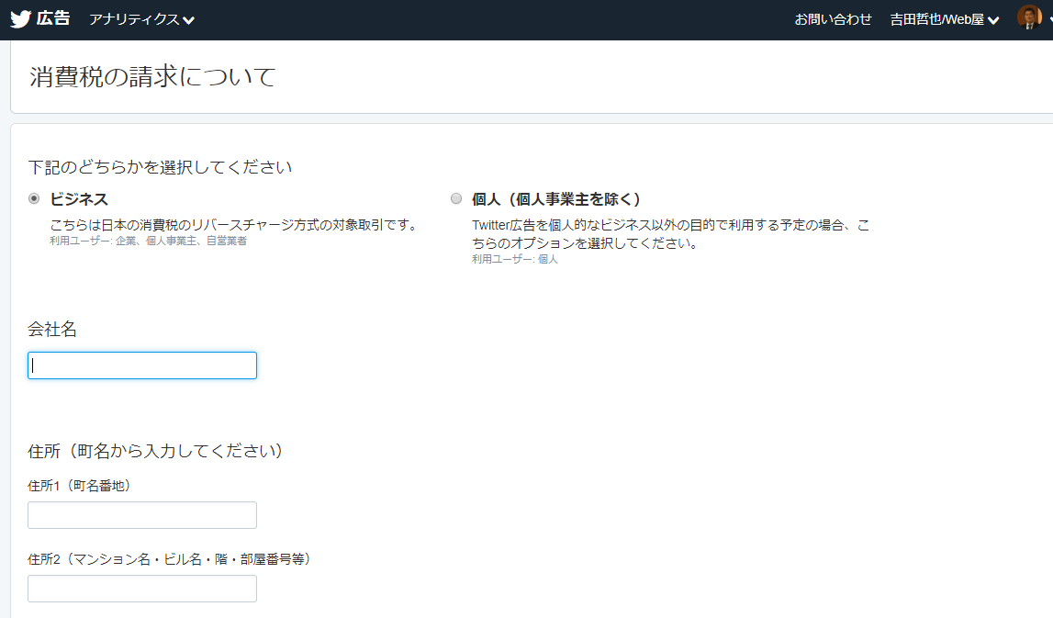1053x618 pixels.
Task: Click the bold ビジネス option label
Action: click(x=79, y=199)
